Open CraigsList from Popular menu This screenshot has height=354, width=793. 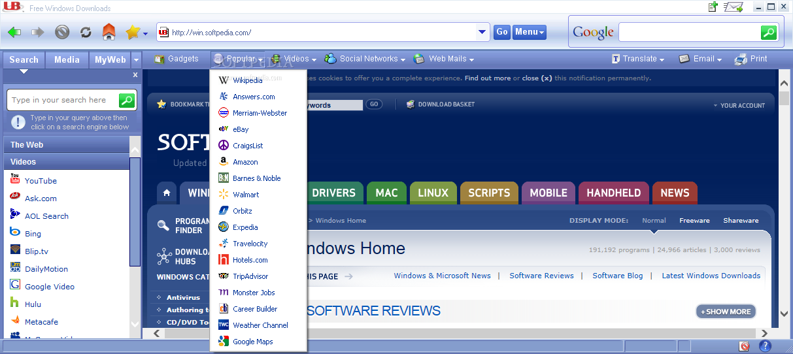(x=258, y=146)
